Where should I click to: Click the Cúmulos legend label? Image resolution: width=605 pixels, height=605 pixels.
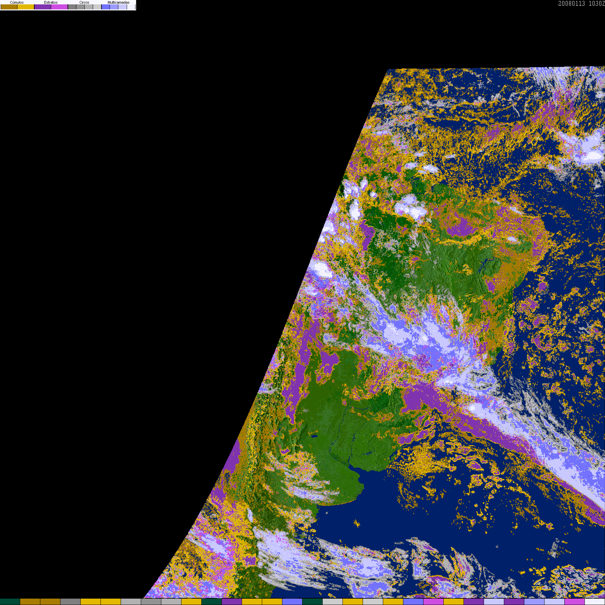click(x=17, y=2)
